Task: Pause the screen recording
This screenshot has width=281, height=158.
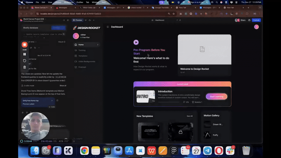Action: pos(24,54)
